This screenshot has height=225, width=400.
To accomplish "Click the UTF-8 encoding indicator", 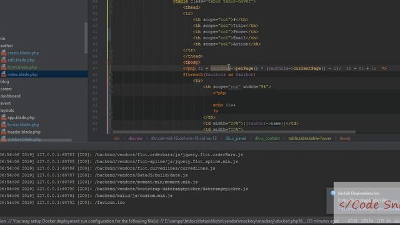I will pyautogui.click(x=383, y=221).
